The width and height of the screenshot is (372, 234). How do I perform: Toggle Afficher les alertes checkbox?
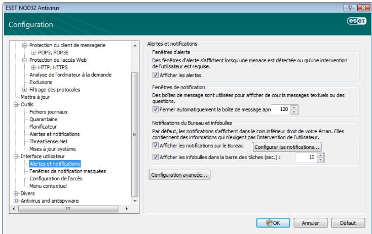pyautogui.click(x=156, y=75)
